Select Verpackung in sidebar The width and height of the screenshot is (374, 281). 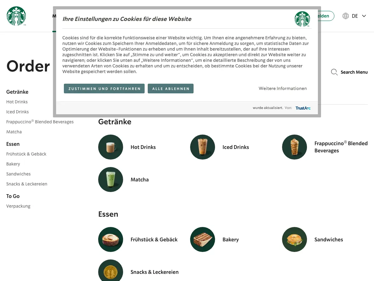click(18, 206)
